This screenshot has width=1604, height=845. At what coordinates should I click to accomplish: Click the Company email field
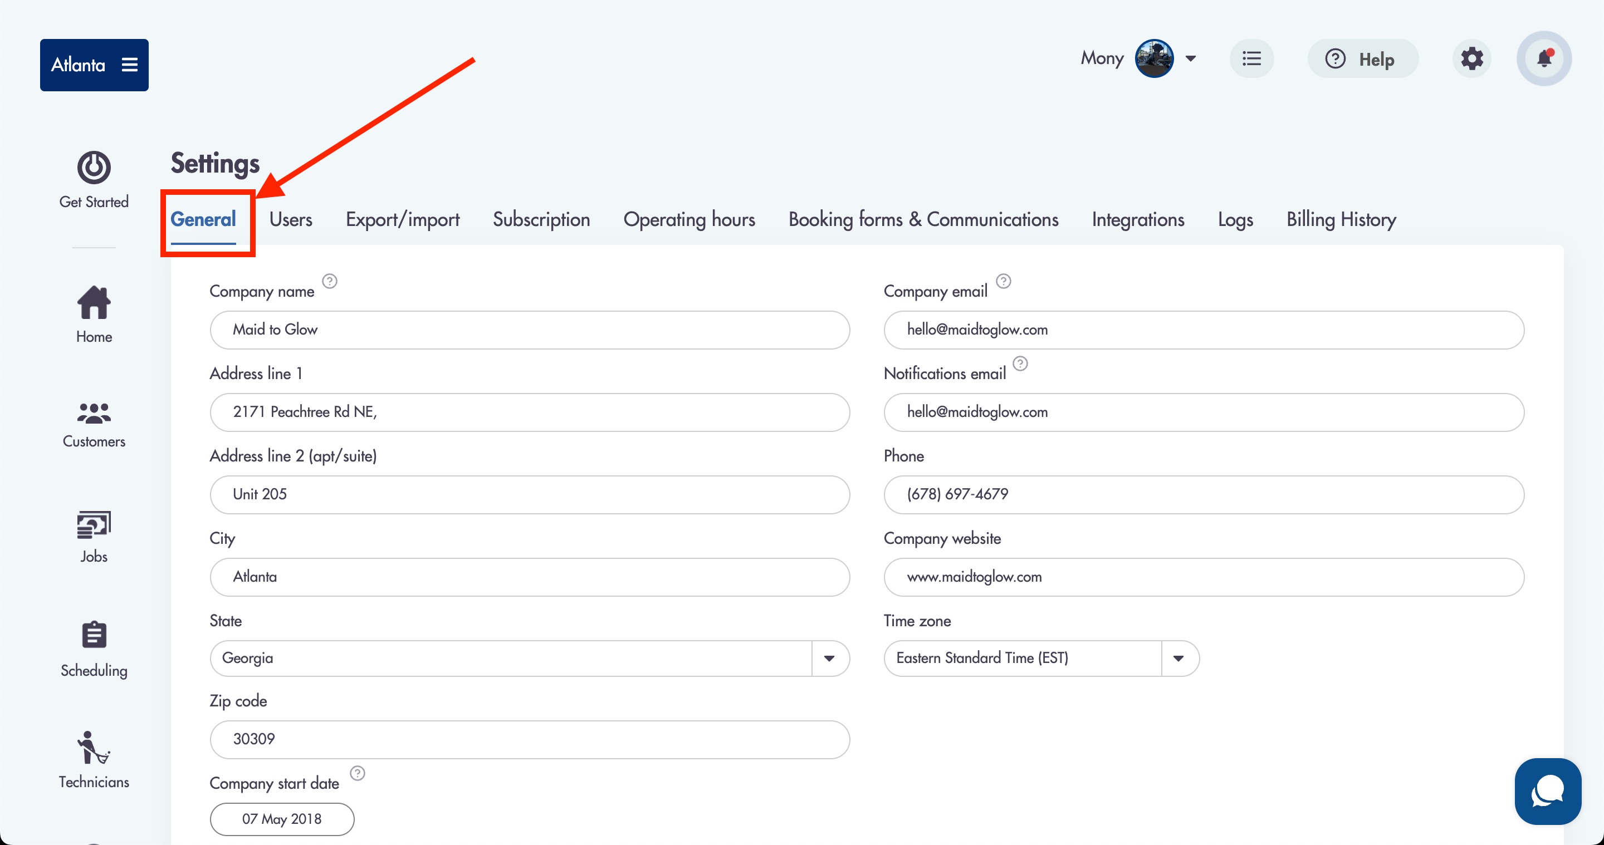click(1204, 330)
